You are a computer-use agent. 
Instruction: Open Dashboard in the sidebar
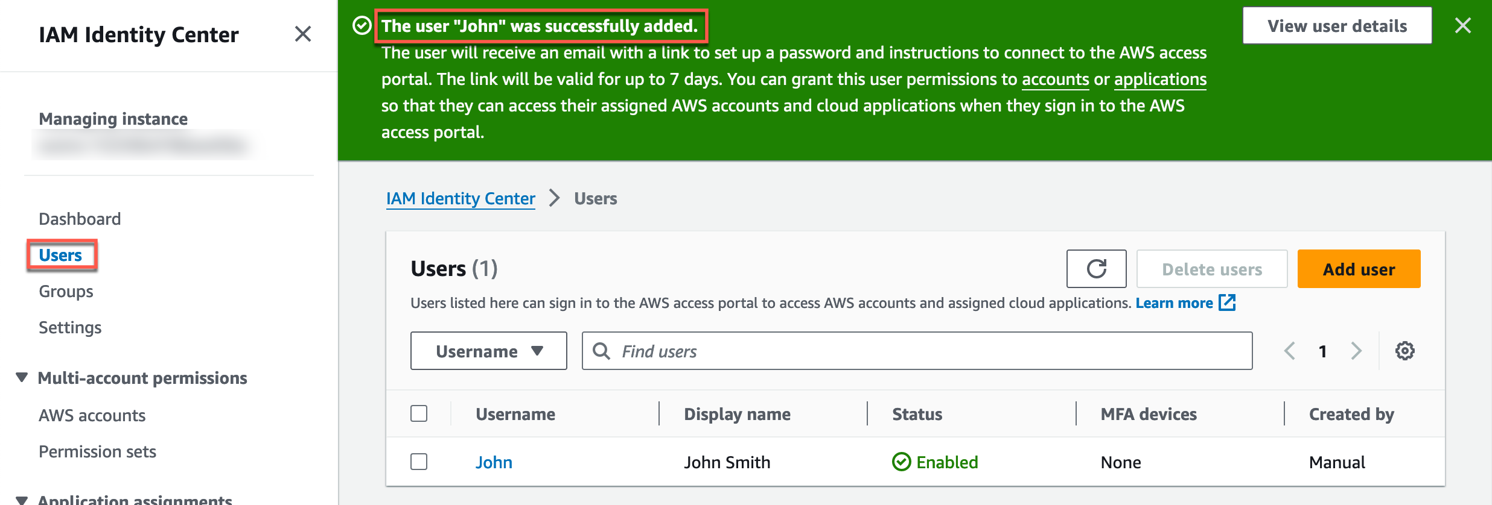tap(80, 219)
